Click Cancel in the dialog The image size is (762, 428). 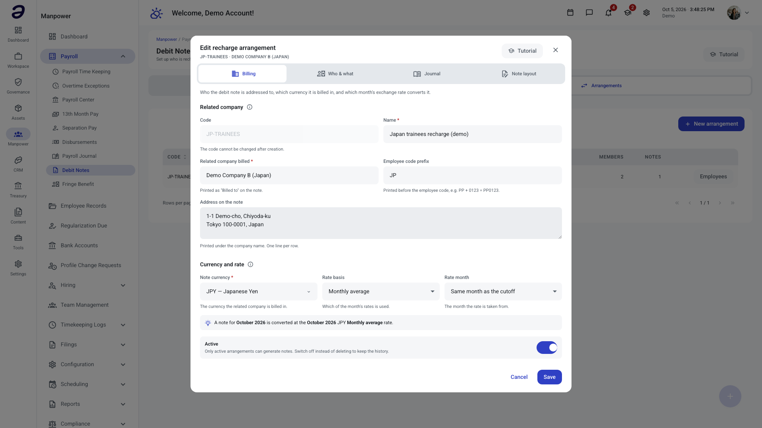519,377
